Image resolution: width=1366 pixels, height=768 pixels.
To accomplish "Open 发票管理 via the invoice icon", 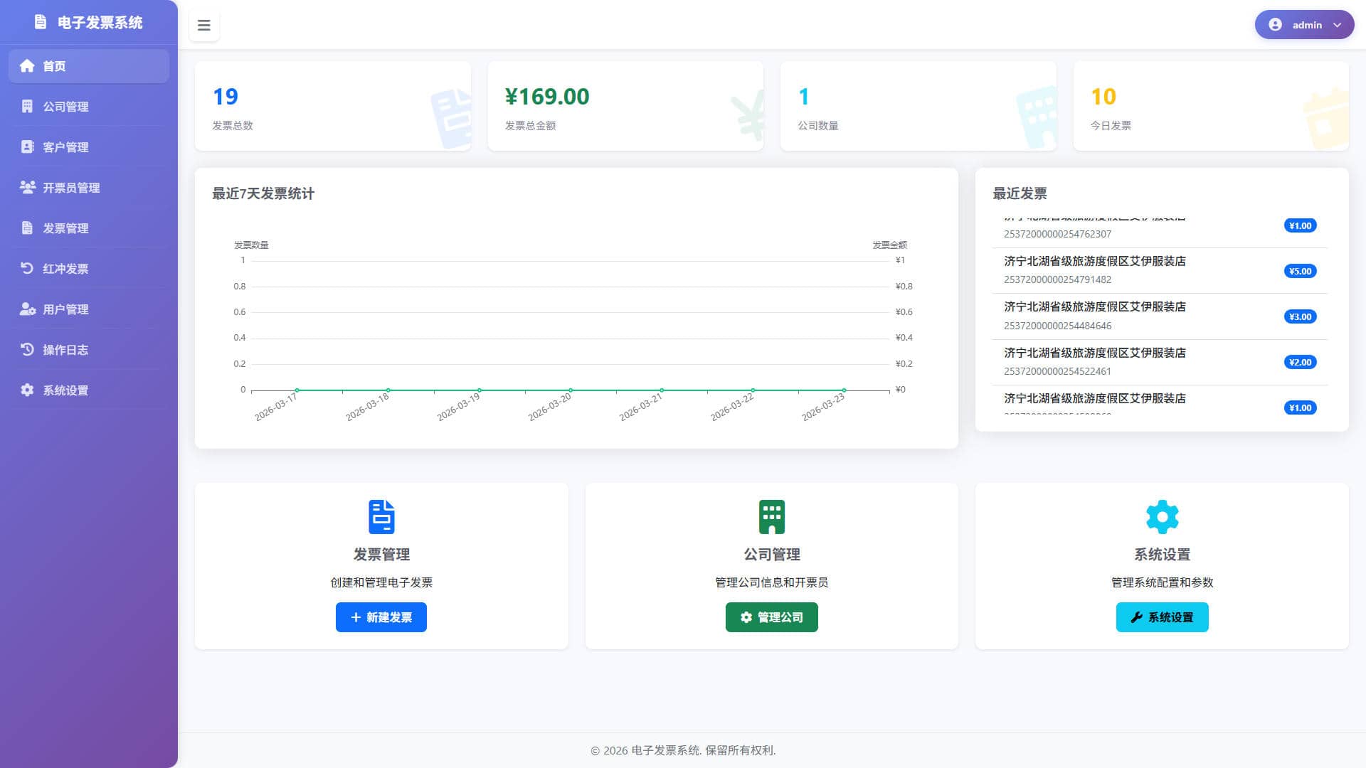I will tap(28, 228).
